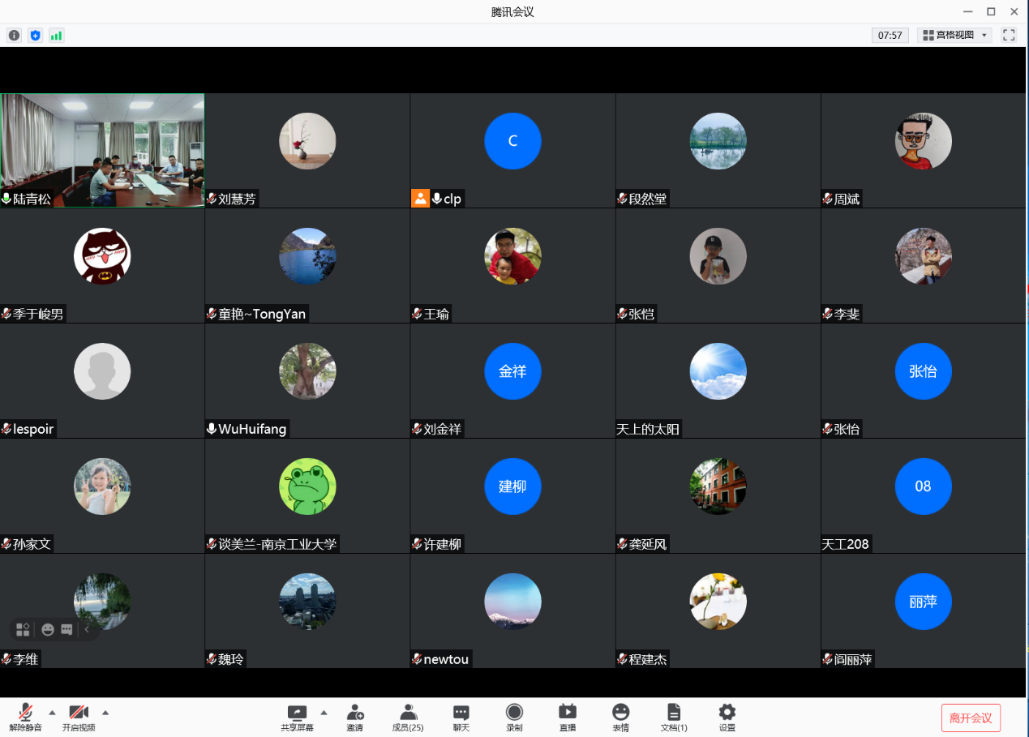The image size is (1029, 737).
Task: Collapse the floating mini toolbar arrow
Action: 88,629
